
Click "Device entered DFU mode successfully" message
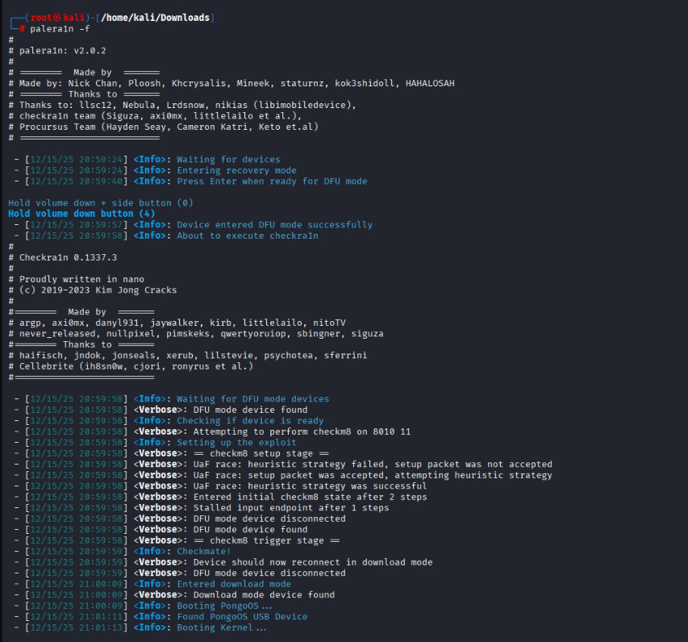tap(275, 225)
